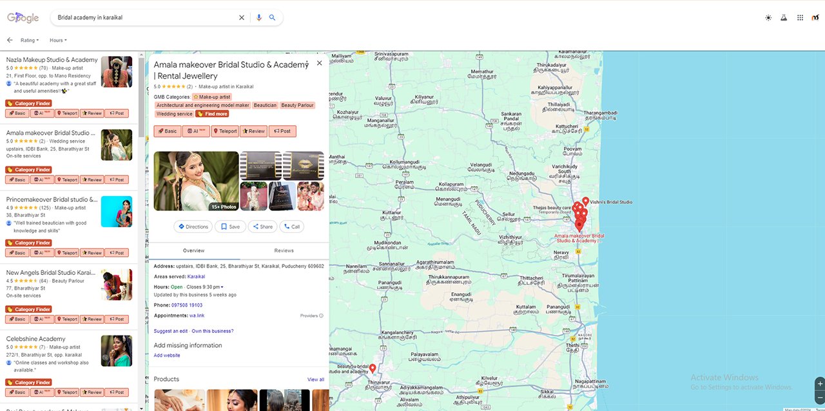
Task: Click Basic rocket button in details panel
Action: point(167,131)
